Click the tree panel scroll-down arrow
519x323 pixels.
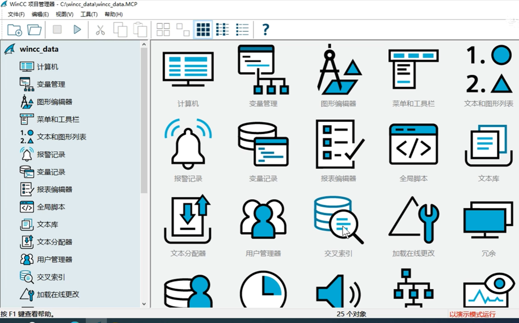pos(144,304)
